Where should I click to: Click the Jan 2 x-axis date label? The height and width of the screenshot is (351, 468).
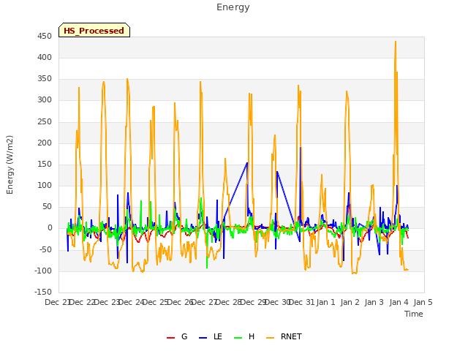[350, 302]
